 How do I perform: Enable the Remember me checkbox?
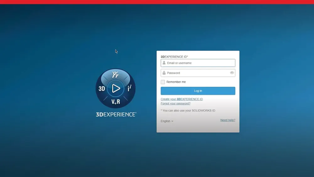tap(163, 82)
